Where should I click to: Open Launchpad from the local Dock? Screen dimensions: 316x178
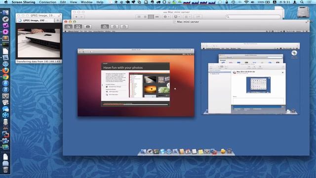pyautogui.click(x=5, y=19)
